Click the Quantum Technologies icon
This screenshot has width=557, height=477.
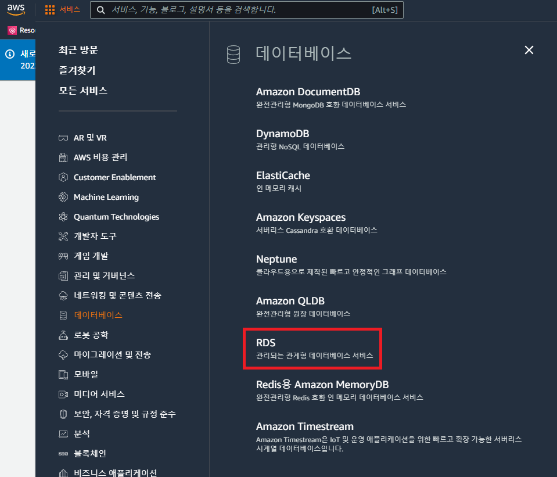click(63, 217)
